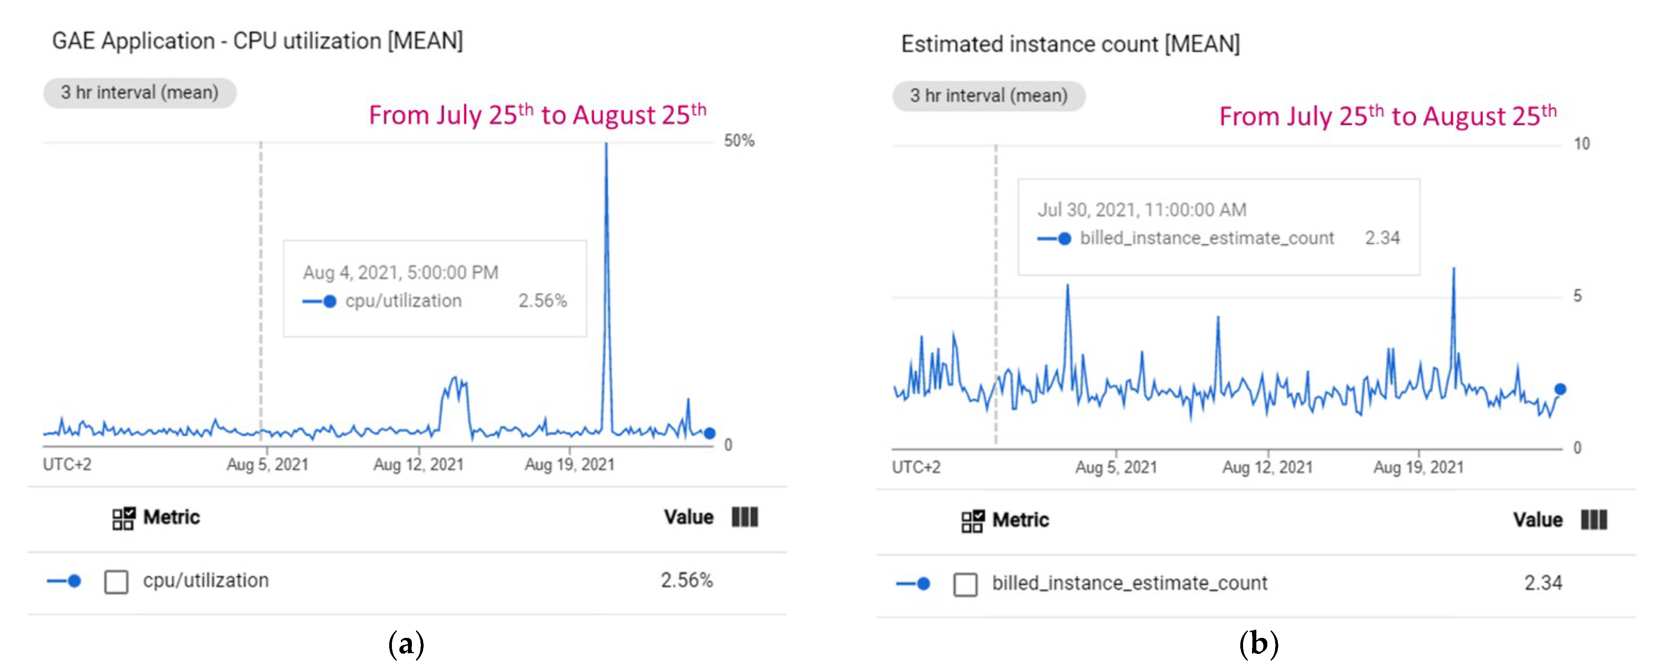Open the 3 hr interval chip on instance count chart

(x=988, y=96)
